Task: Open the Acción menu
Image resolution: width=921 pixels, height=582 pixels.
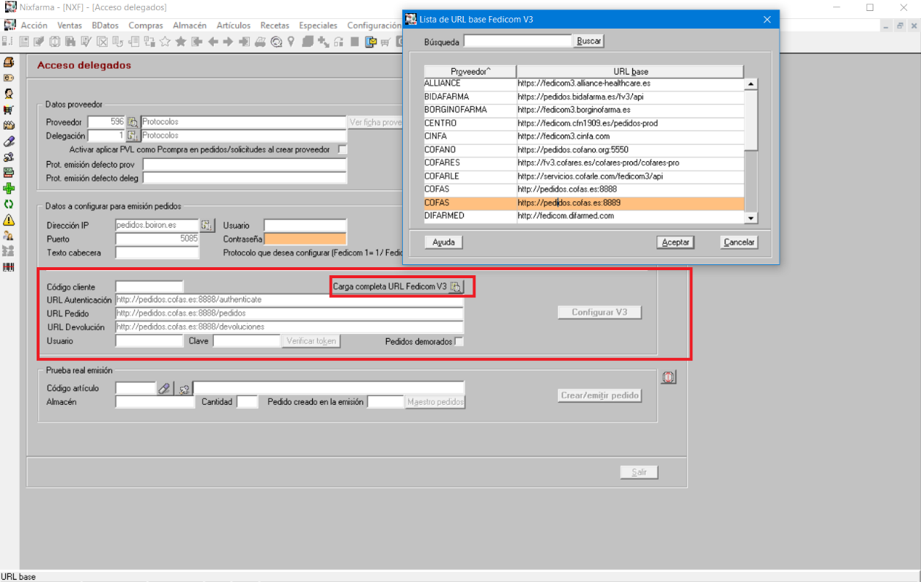Action: coord(34,26)
